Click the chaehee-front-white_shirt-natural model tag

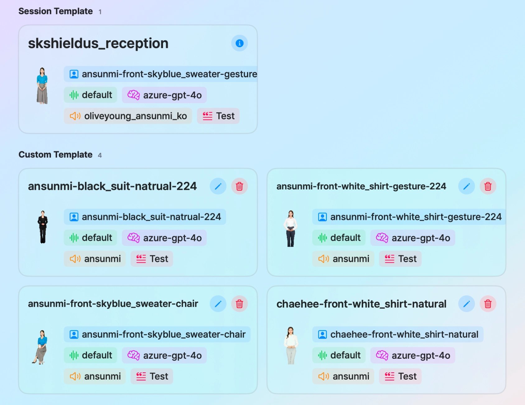coord(398,334)
